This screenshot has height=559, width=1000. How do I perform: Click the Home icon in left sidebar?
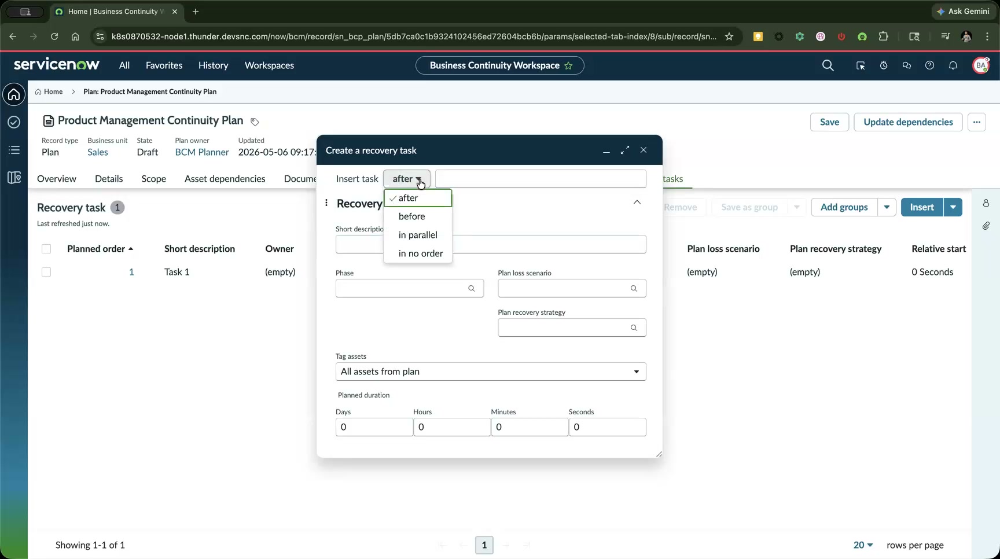click(x=14, y=94)
